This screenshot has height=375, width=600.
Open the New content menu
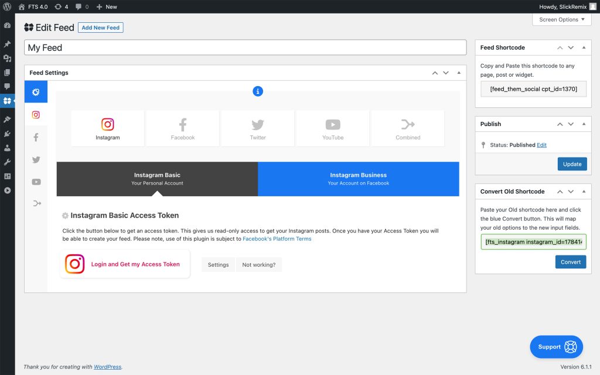(x=107, y=6)
